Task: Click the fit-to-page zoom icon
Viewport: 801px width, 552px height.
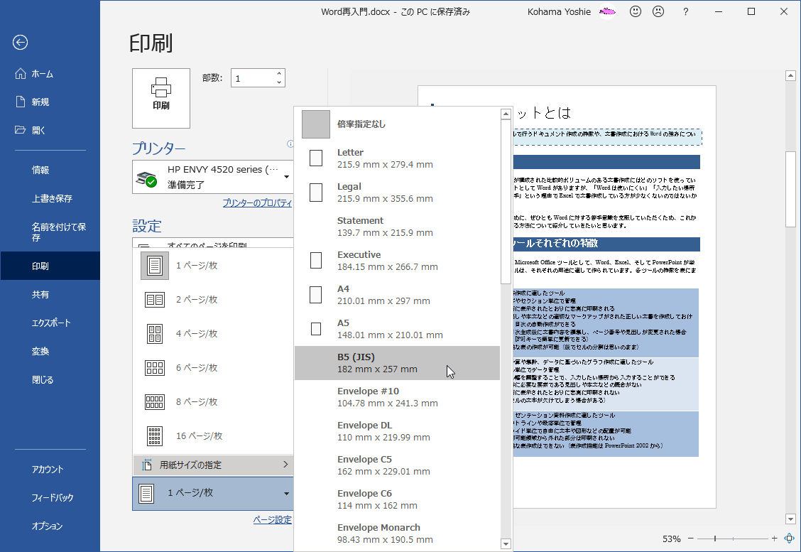Action: tap(789, 539)
